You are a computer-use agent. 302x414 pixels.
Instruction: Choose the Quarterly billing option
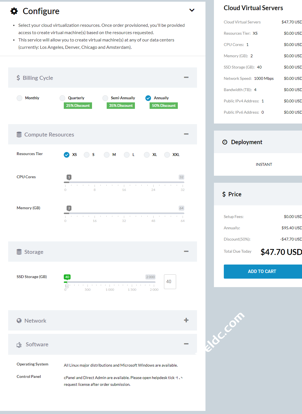(62, 98)
